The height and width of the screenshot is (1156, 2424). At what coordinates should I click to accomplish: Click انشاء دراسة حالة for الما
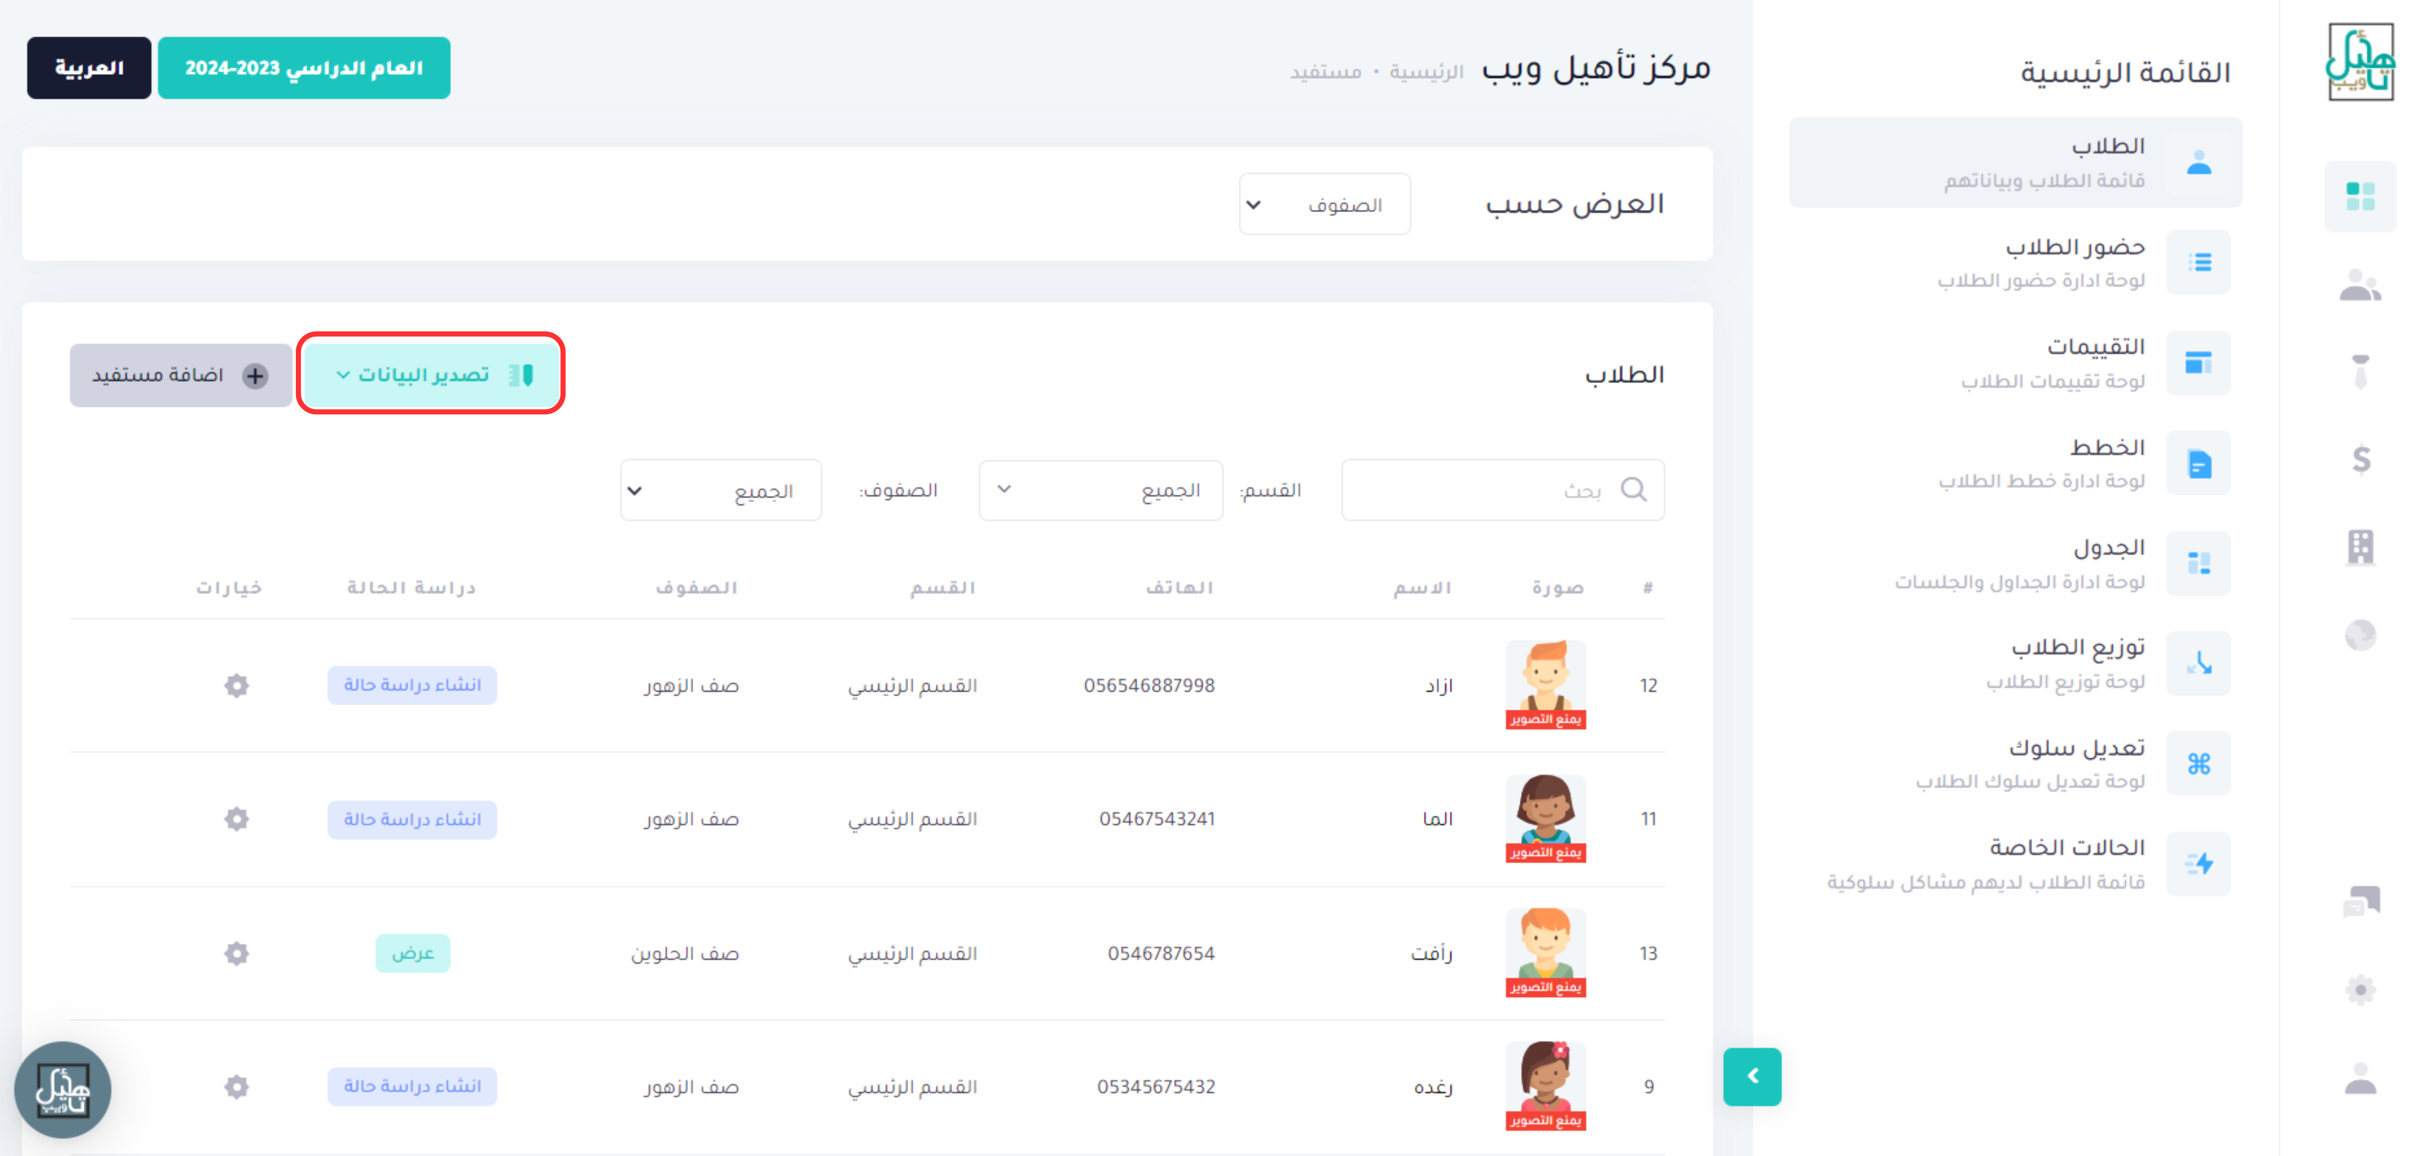tap(412, 819)
